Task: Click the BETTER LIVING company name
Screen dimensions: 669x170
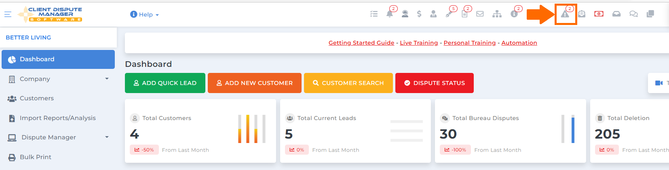Action: coord(28,37)
